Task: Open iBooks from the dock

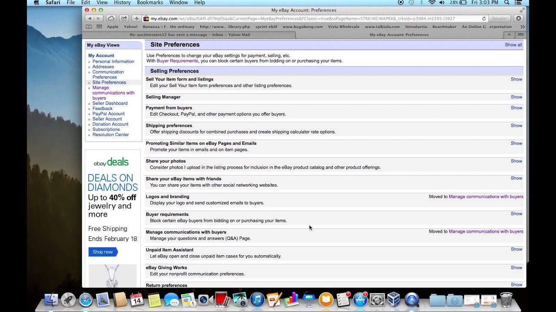Action: (x=326, y=299)
